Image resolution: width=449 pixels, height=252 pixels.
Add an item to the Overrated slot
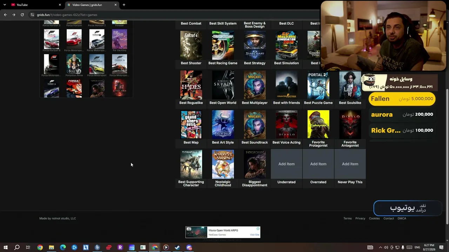[318, 164]
